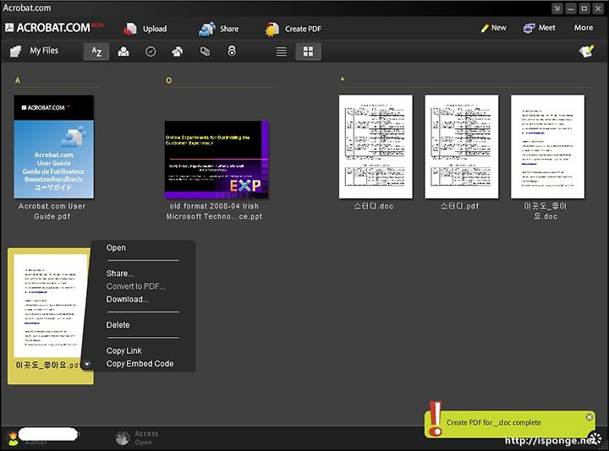
Task: Open the Meet screen-sharing icon
Action: [529, 28]
